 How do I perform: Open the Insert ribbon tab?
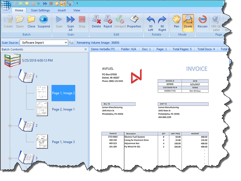(62, 10)
